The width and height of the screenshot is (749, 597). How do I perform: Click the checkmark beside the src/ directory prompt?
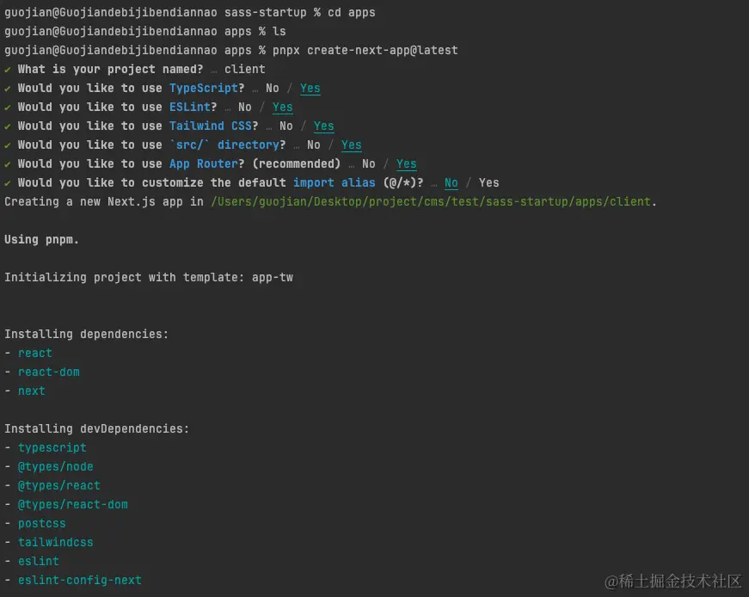[x=8, y=145]
